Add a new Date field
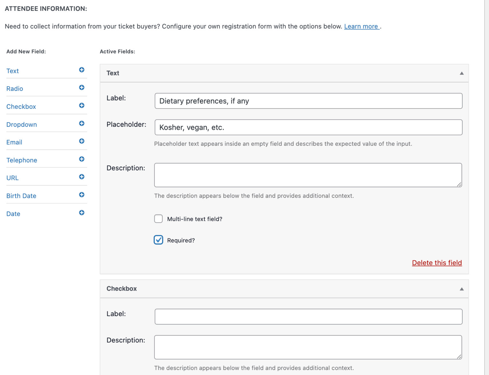489x375 pixels. pos(82,212)
